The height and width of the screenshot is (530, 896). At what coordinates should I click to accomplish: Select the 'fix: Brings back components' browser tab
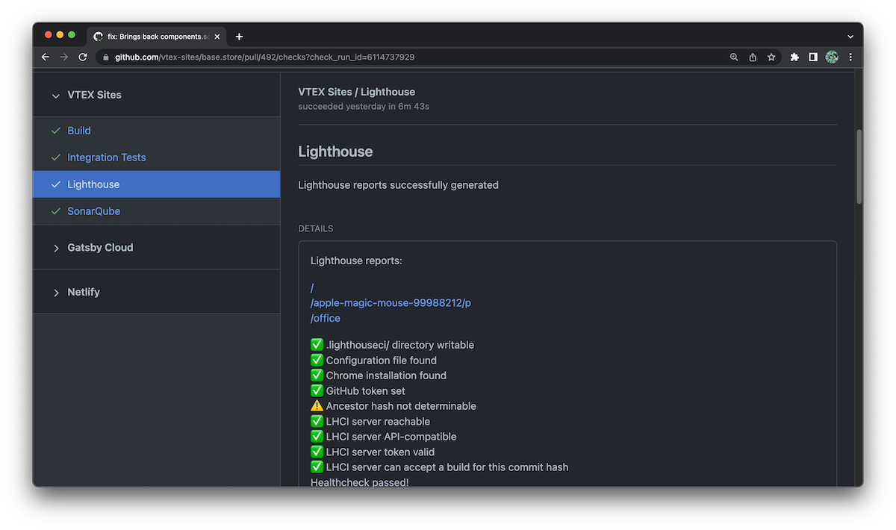[x=157, y=37]
